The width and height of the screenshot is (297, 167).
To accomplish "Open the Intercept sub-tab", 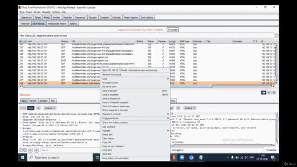I will coord(26,24).
